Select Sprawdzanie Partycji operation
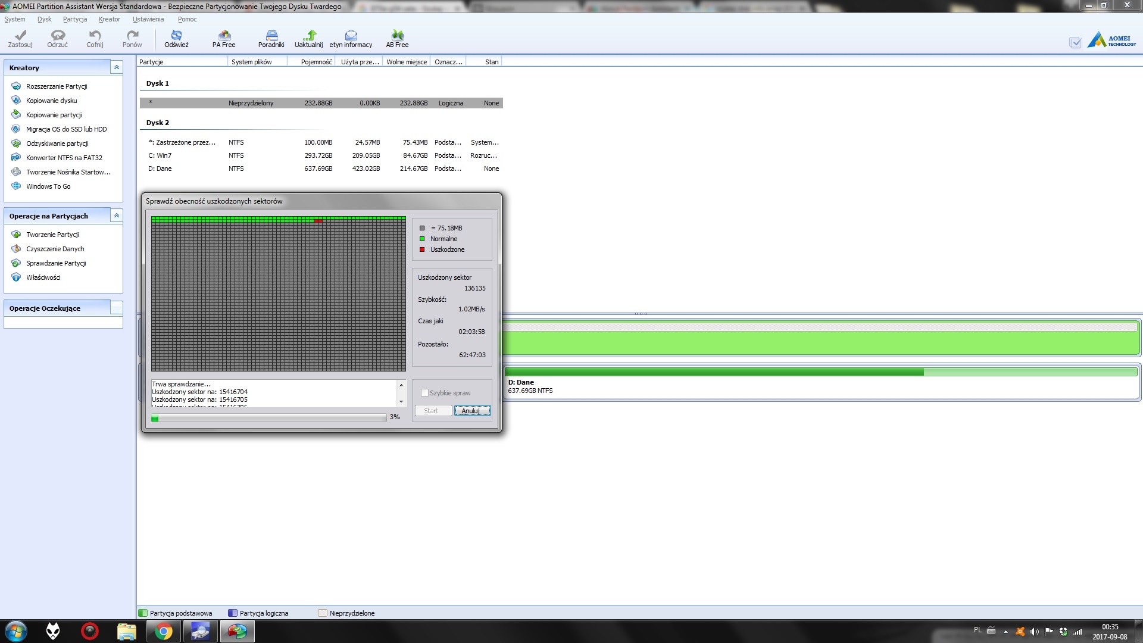Viewport: 1143px width, 643px height. coord(56,263)
